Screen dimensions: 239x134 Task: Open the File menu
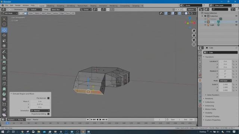[7, 6]
